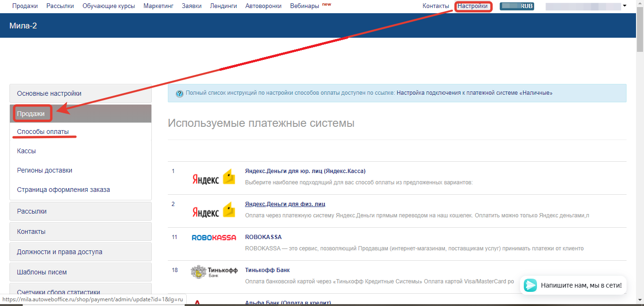Expand the Основные настройки section
The height and width of the screenshot is (306, 644).
click(80, 93)
